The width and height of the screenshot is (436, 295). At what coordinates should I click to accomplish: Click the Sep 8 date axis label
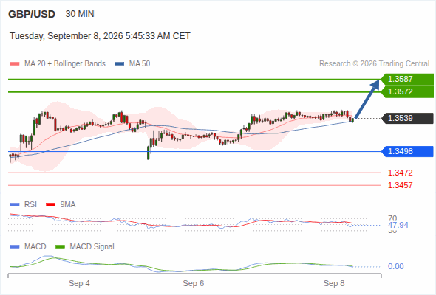[334, 283]
